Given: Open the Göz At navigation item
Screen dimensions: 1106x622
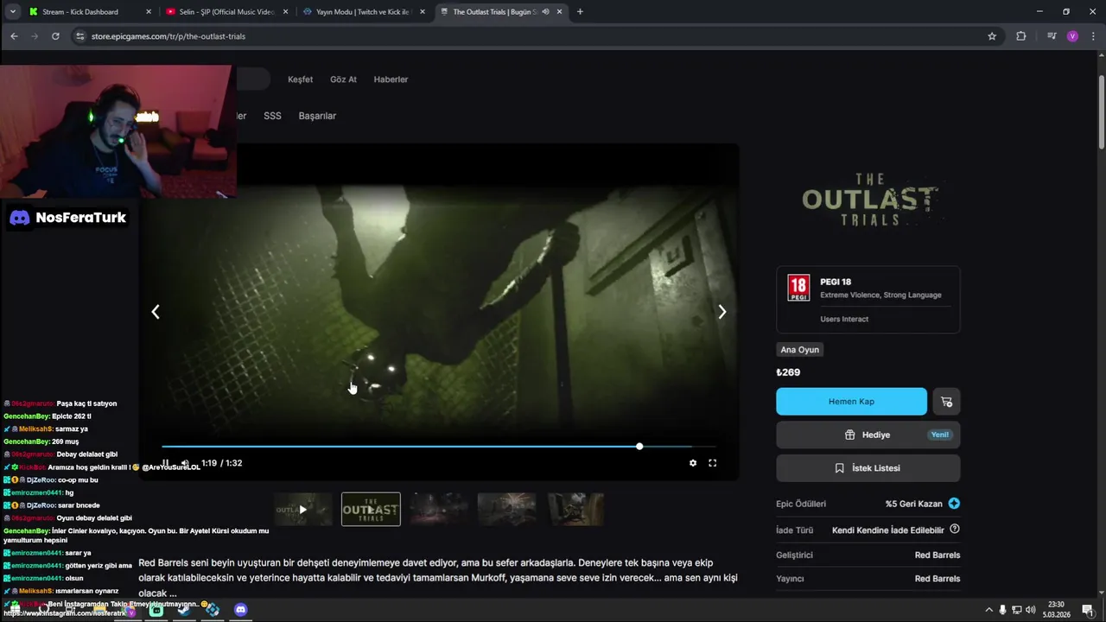Looking at the screenshot, I should (343, 79).
